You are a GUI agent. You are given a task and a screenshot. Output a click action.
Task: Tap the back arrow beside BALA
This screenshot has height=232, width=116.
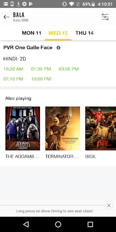[6, 17]
